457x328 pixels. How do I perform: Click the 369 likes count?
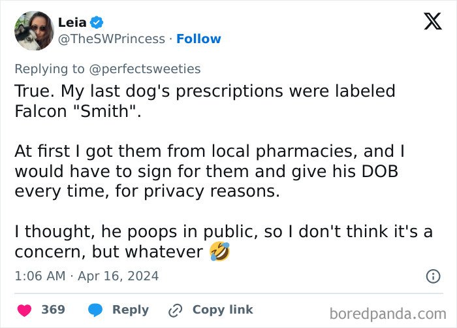[53, 310]
